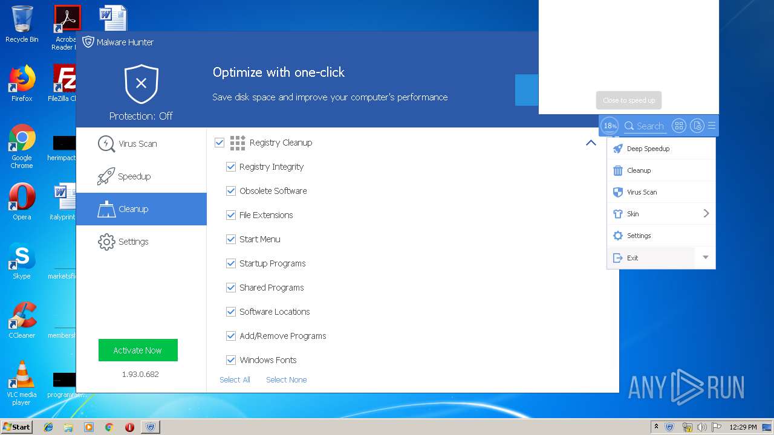Click the Malware Hunter taskbar button
The height and width of the screenshot is (435, 774).
(x=151, y=427)
